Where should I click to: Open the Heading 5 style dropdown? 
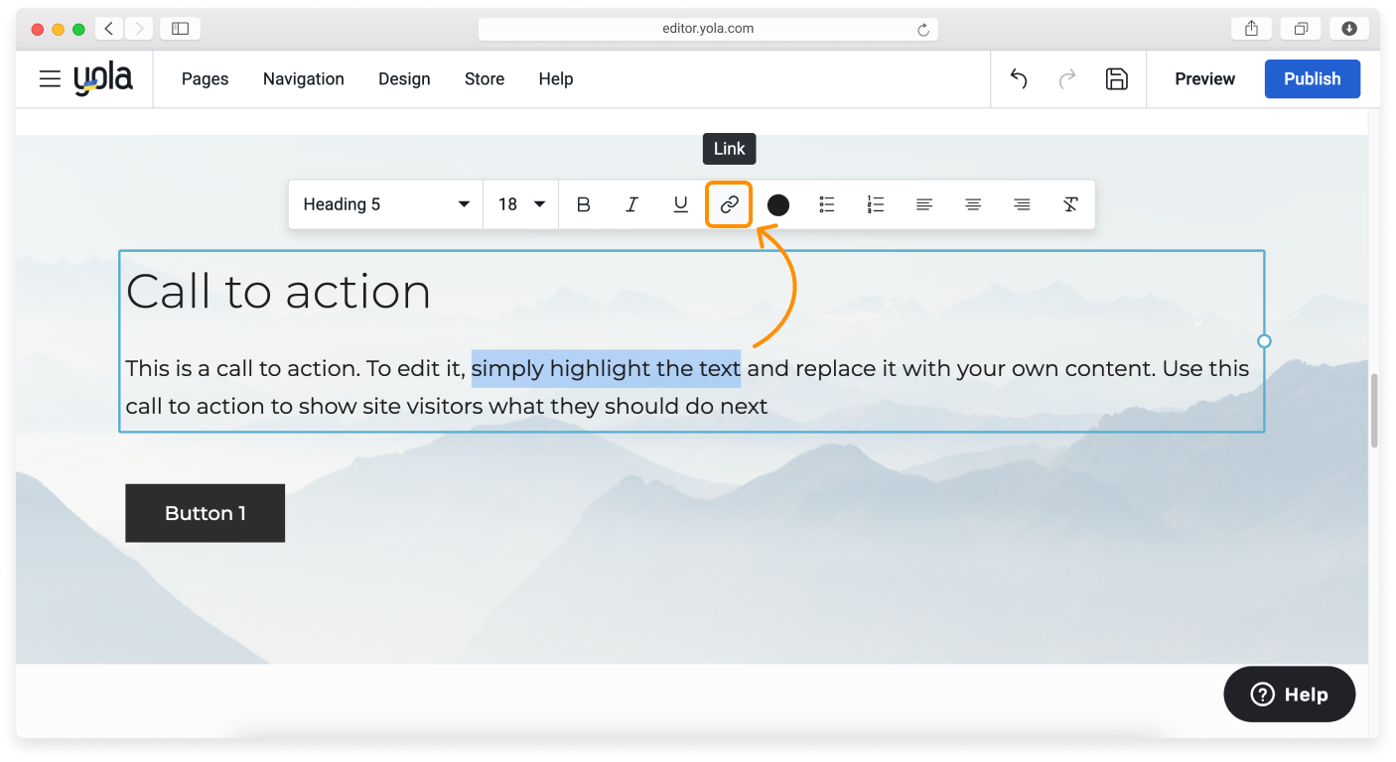click(x=385, y=203)
